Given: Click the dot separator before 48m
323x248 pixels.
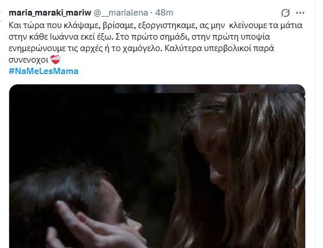Looking at the screenshot, I should tap(151, 13).
